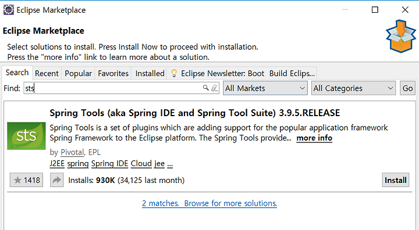This screenshot has width=419, height=230.
Task: Click the Eclipse window title icon
Action: 9,10
